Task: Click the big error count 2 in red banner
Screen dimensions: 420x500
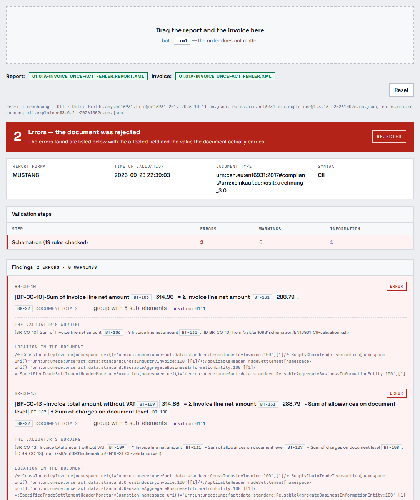Action: click(x=18, y=136)
